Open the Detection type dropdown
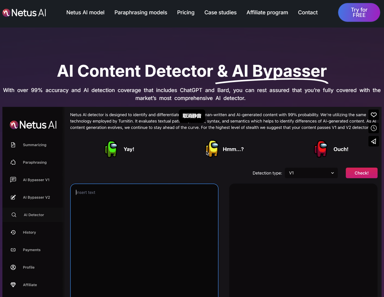 311,173
